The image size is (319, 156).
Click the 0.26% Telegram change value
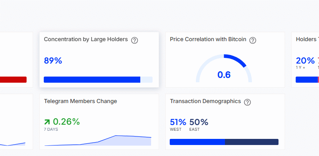point(66,122)
